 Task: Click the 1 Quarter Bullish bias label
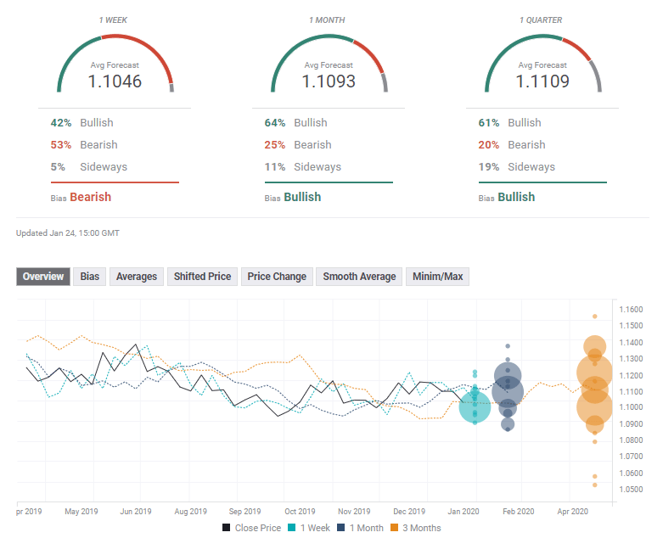click(516, 197)
